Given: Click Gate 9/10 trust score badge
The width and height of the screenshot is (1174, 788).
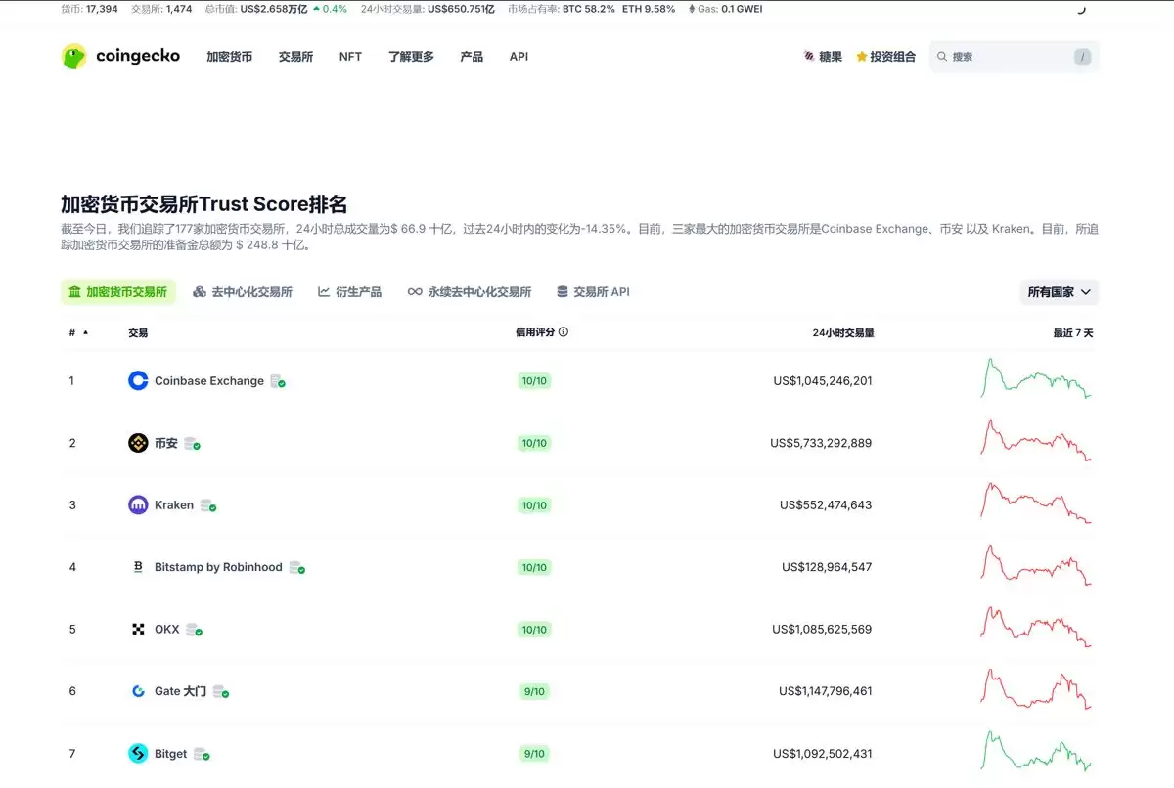Looking at the screenshot, I should coord(534,691).
